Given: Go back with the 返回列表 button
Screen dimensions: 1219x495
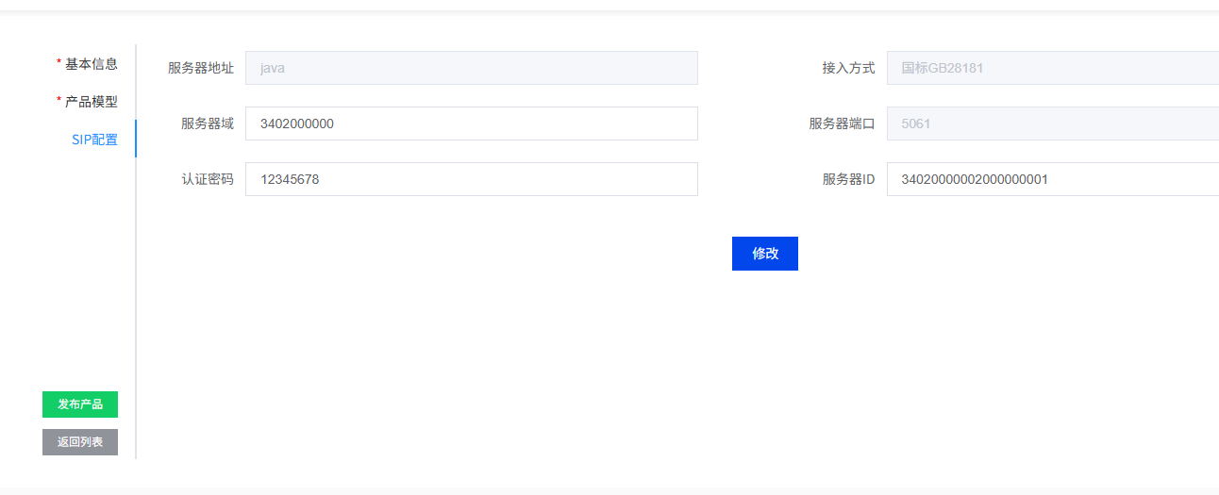Looking at the screenshot, I should pyautogui.click(x=80, y=442).
